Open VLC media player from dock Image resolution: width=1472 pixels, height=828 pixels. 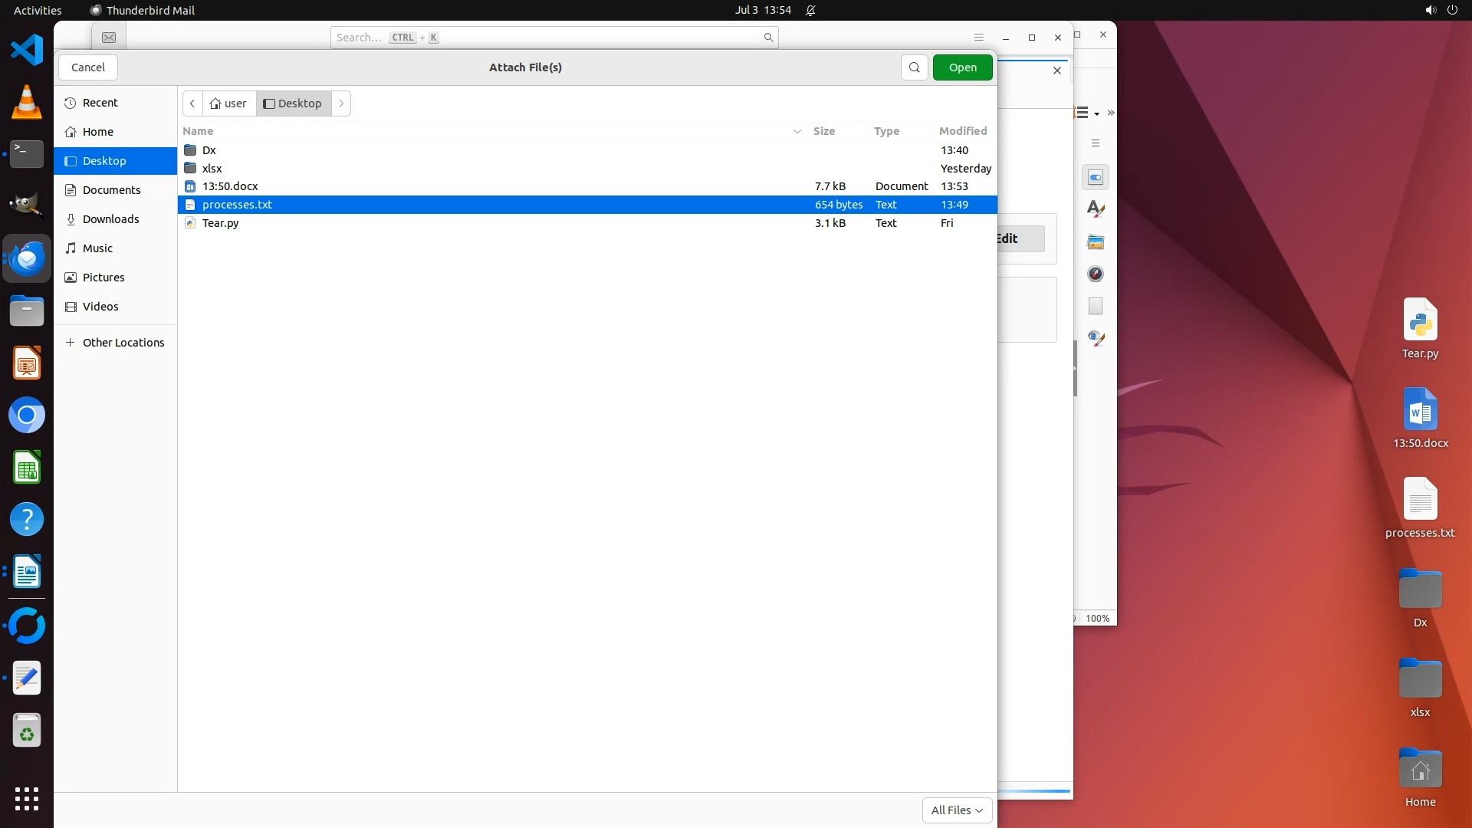point(27,103)
